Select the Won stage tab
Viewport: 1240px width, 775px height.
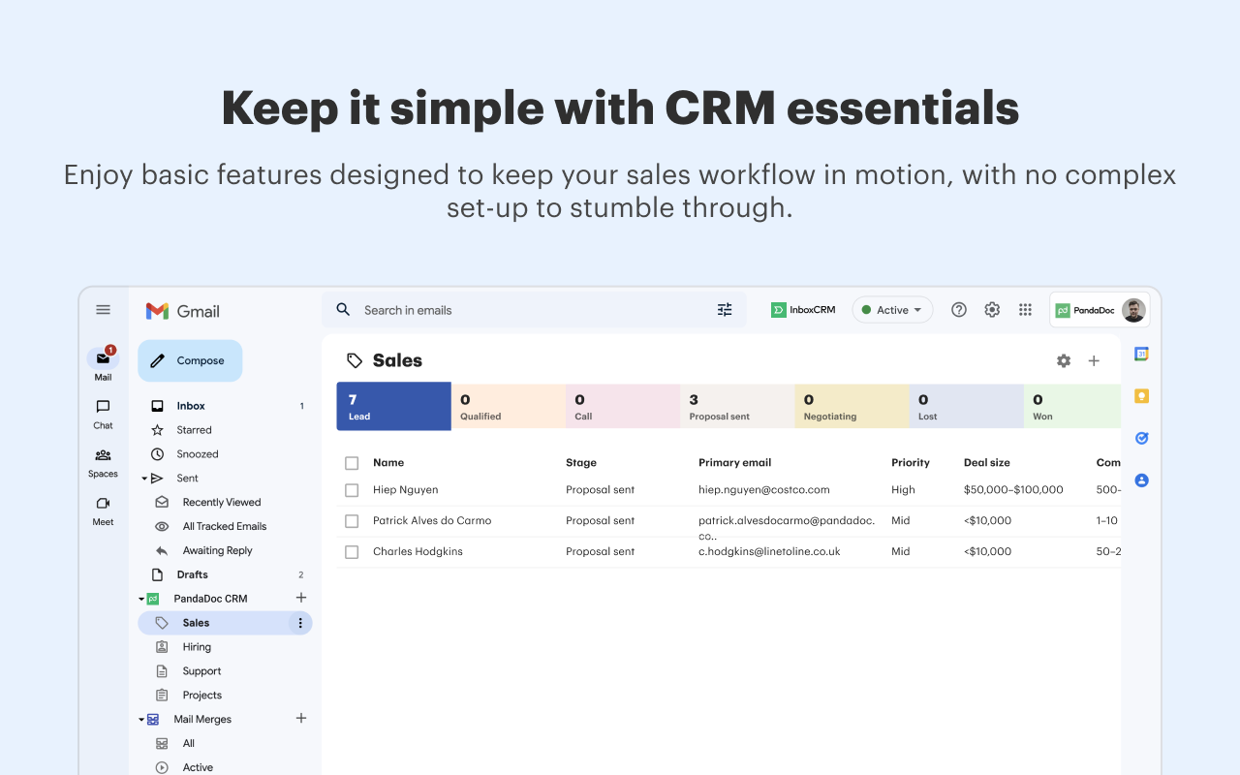click(x=1072, y=406)
